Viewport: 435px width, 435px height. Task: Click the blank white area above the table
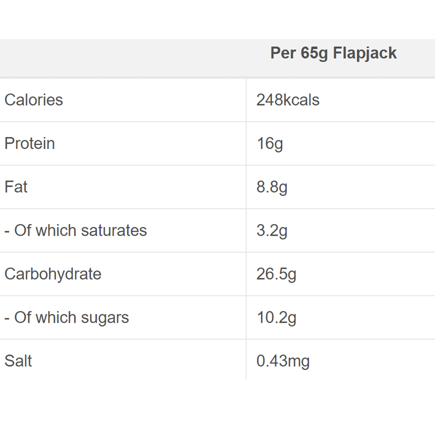tap(217, 20)
